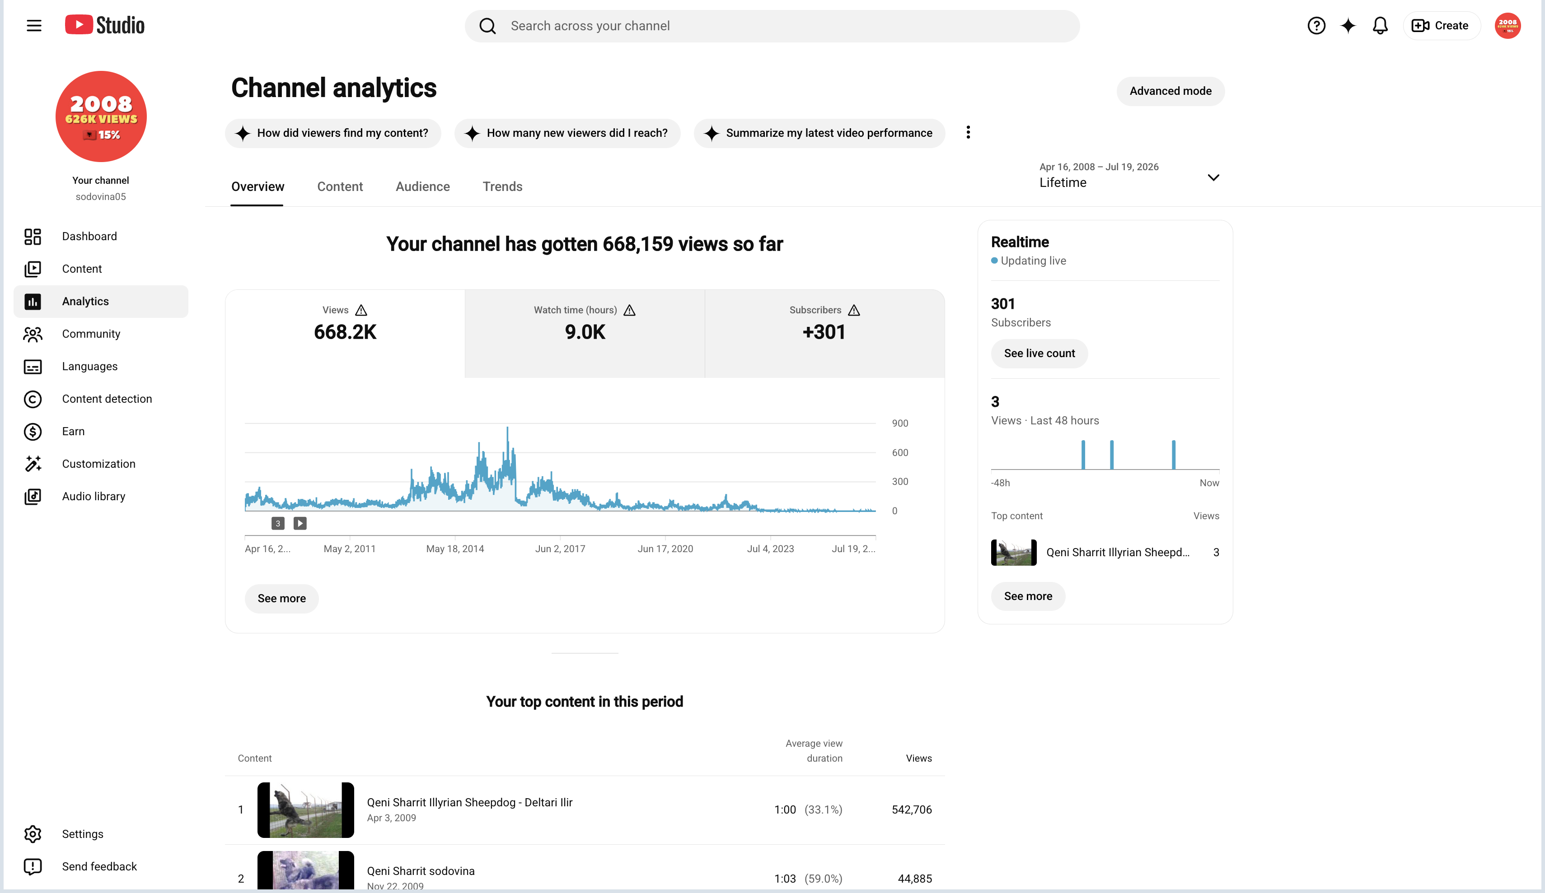The width and height of the screenshot is (1545, 893).
Task: Open three-dot menu beside suggestion chips
Action: 968,132
